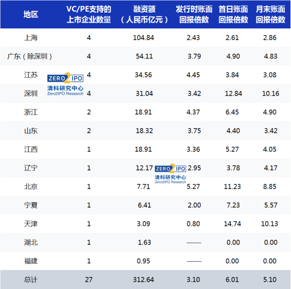
Task: Click 江西 issuance return 3.36
Action: click(x=193, y=149)
